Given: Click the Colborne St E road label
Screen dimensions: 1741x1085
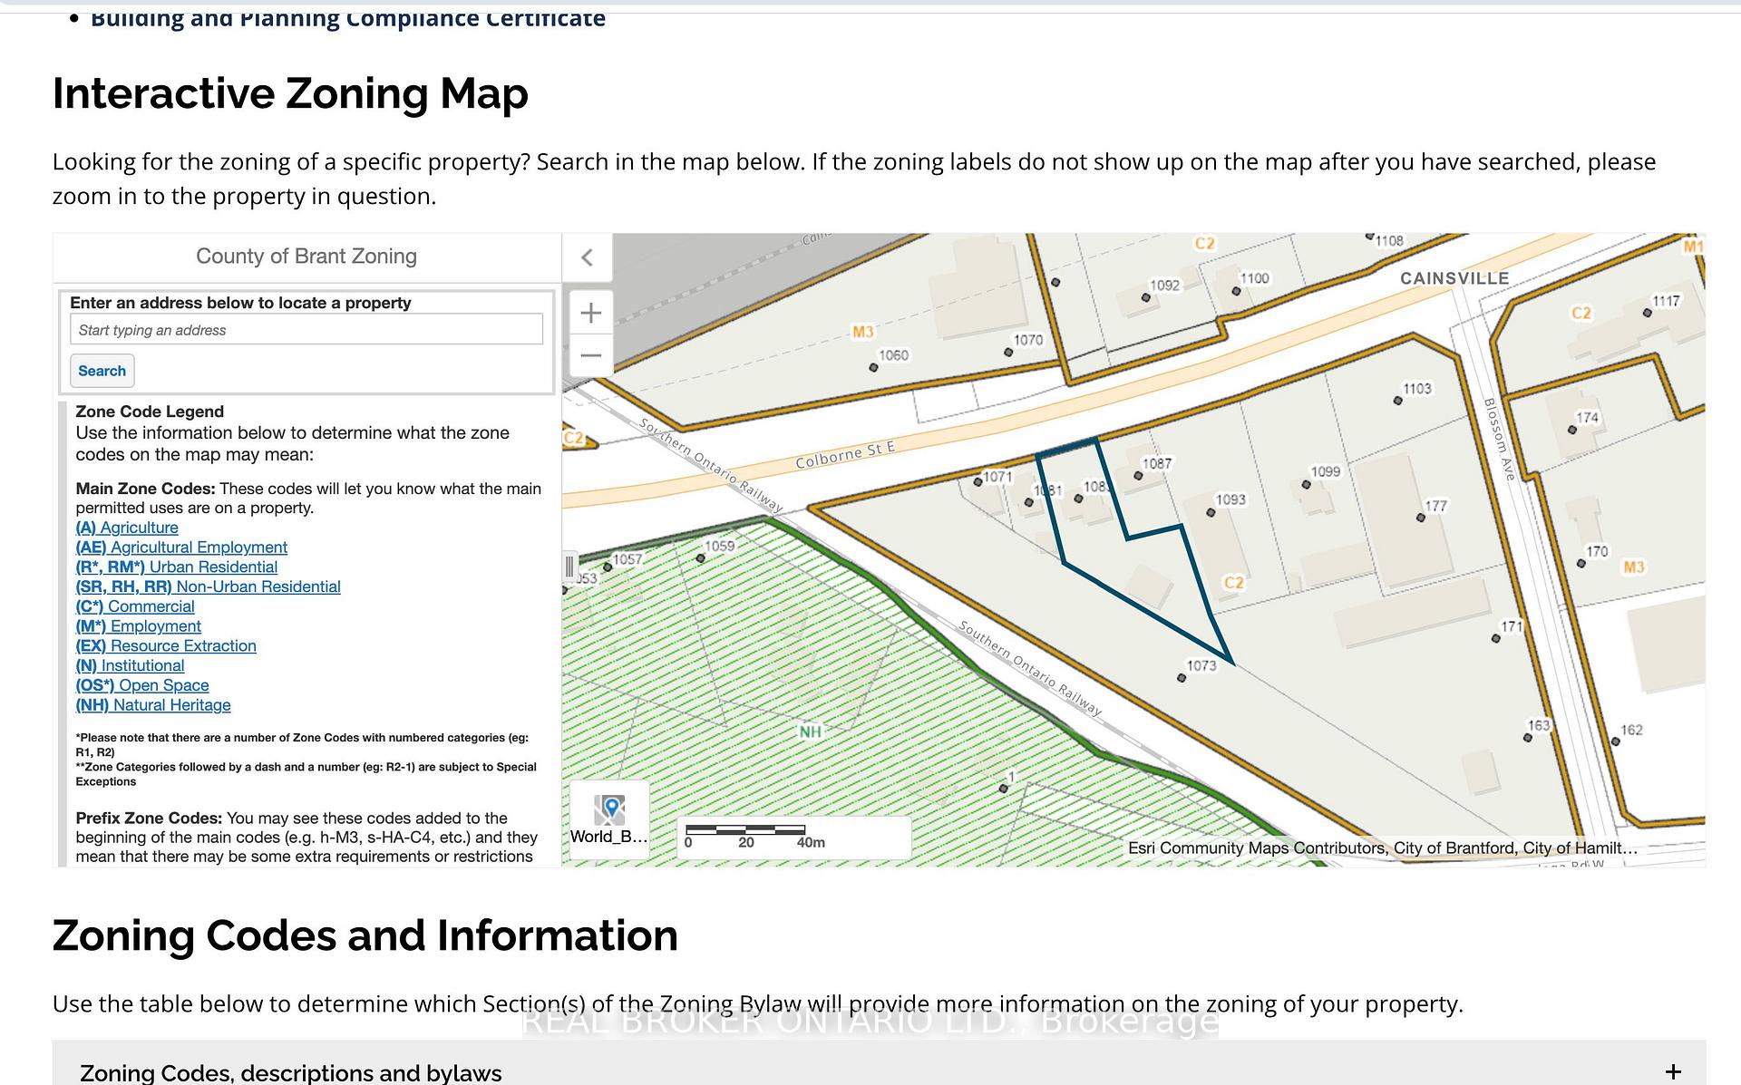Looking at the screenshot, I should 845,455.
